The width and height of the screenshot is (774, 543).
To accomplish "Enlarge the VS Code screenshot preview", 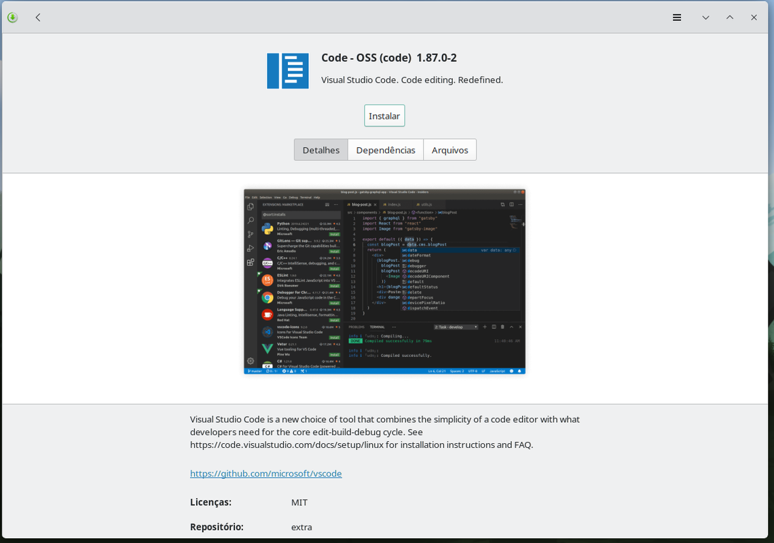I will pos(384,282).
